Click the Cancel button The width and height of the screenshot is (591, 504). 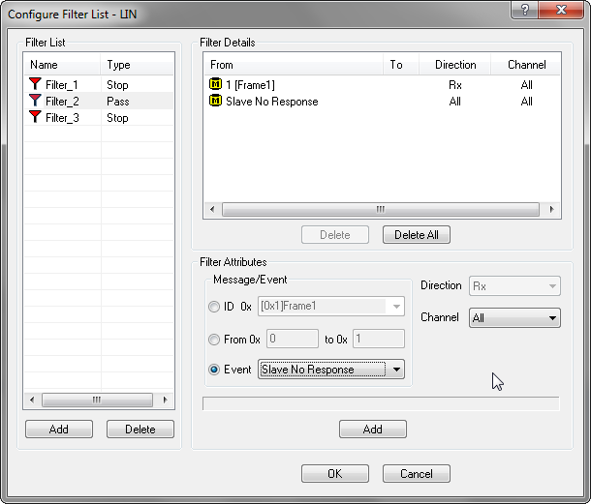(417, 473)
